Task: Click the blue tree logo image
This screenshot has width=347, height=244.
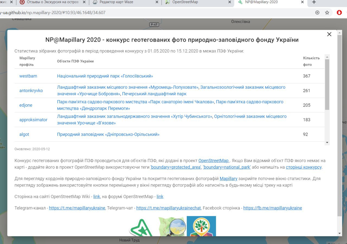Action: pyautogui.click(x=201, y=226)
